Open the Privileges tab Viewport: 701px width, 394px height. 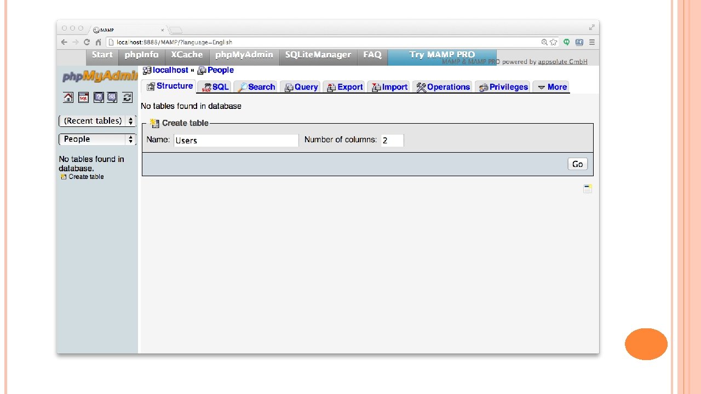503,87
